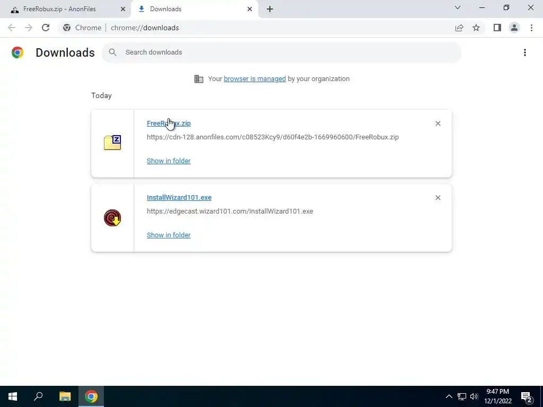Close the Downloads tab
This screenshot has width=543, height=407.
tap(250, 9)
